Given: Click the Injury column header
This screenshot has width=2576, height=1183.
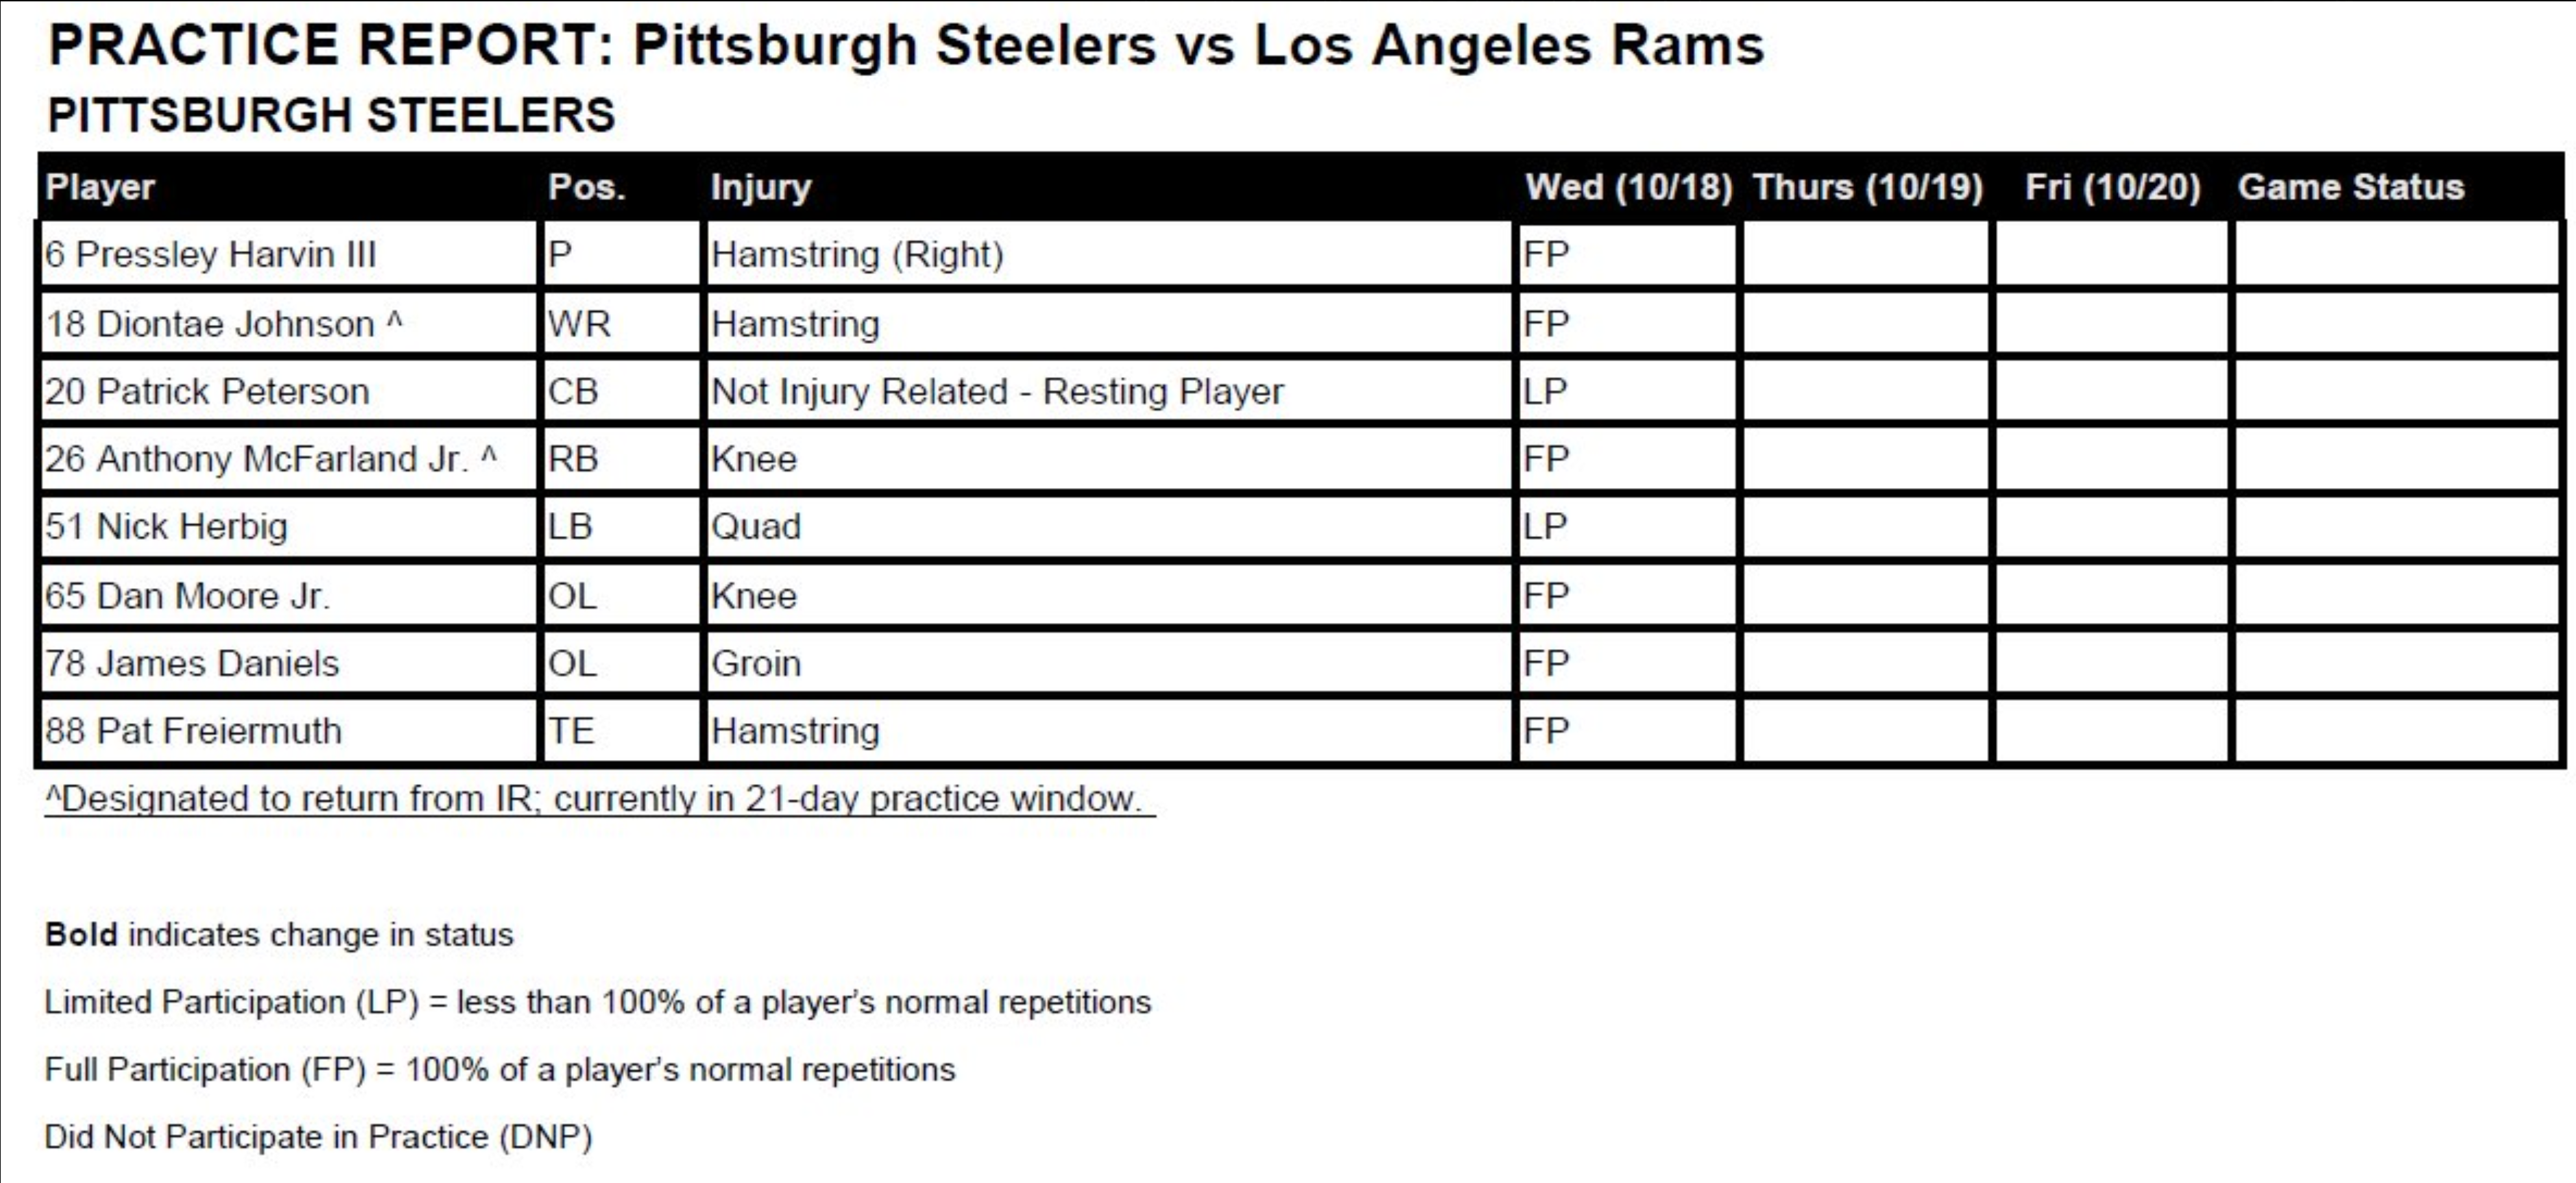Looking at the screenshot, I should pyautogui.click(x=761, y=187).
